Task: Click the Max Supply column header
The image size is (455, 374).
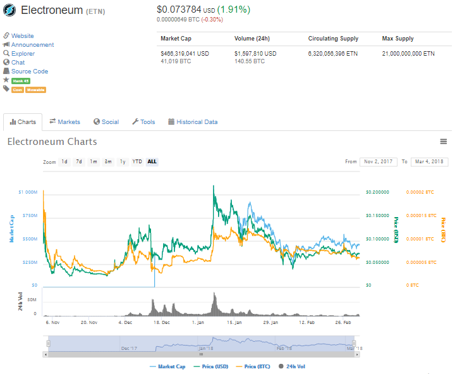Action: pos(397,39)
